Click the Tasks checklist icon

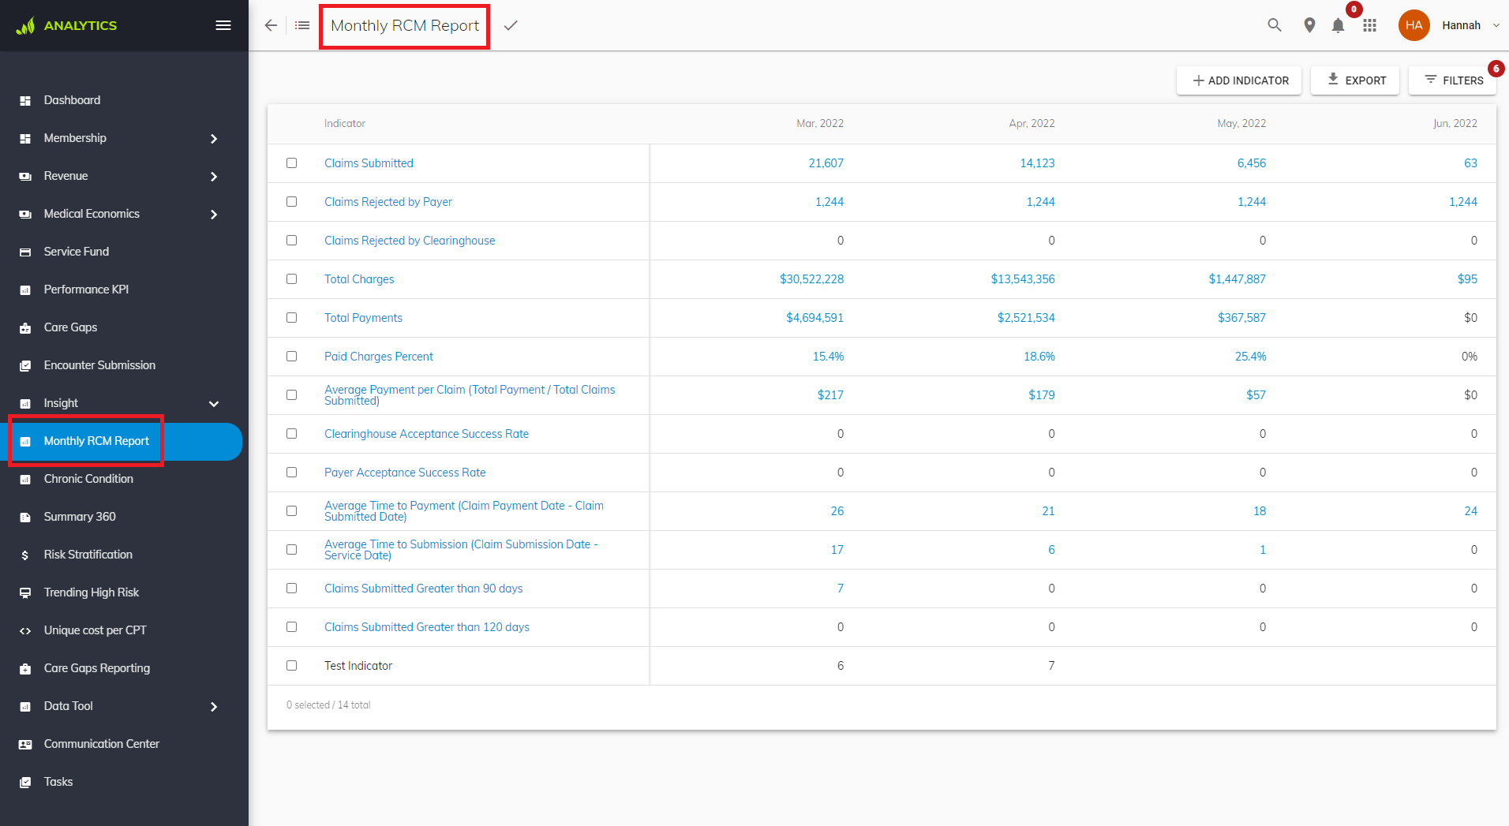point(25,782)
